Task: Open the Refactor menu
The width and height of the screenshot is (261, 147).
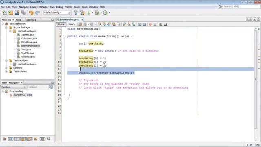Action: 44,7
